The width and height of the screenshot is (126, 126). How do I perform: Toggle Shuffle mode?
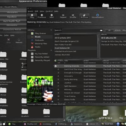click(x=73, y=16)
